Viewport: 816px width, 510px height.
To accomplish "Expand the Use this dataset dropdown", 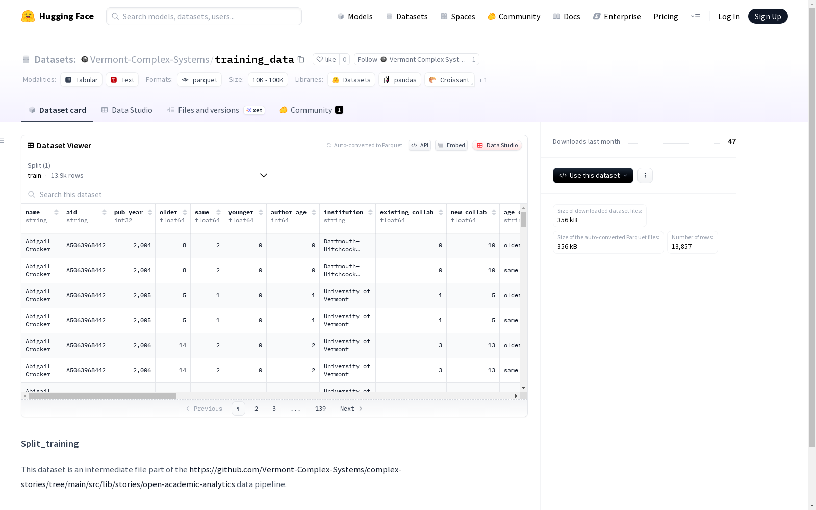I will 593,175.
